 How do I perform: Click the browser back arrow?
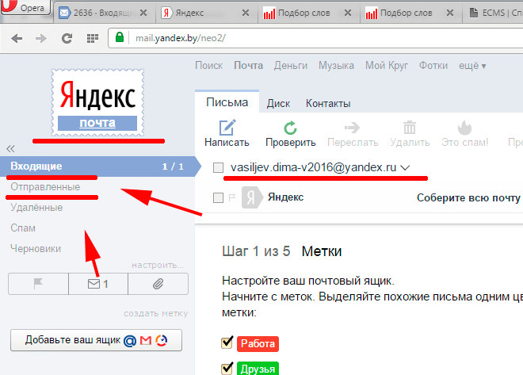(x=17, y=39)
